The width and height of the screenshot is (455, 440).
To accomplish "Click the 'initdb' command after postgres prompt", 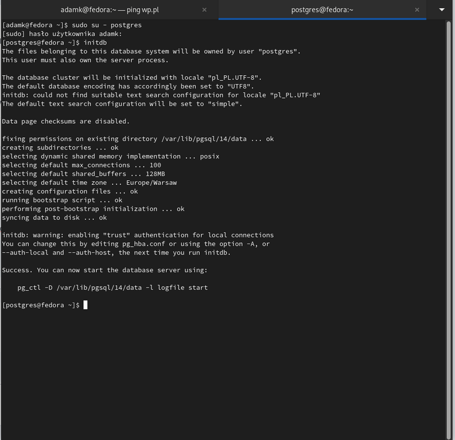I will [x=95, y=43].
